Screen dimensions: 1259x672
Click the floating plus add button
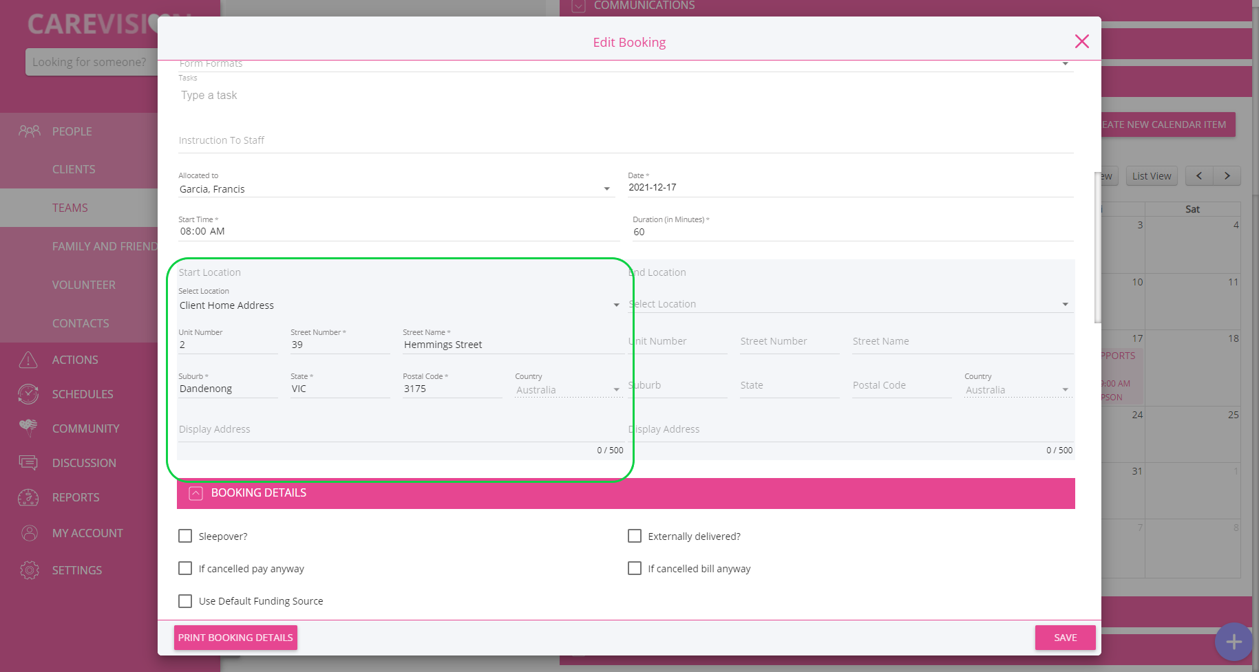(1234, 642)
